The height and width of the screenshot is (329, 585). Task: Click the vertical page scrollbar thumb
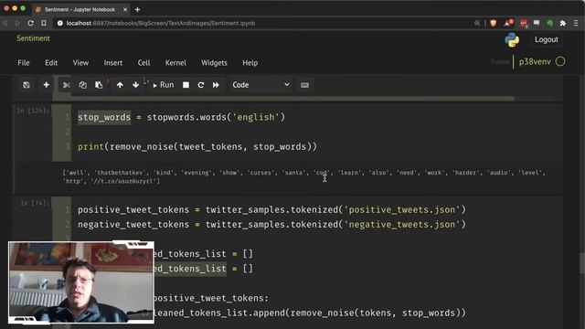click(581, 263)
